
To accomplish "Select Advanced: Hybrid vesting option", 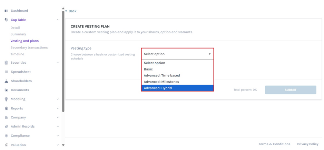I will point(177,88).
